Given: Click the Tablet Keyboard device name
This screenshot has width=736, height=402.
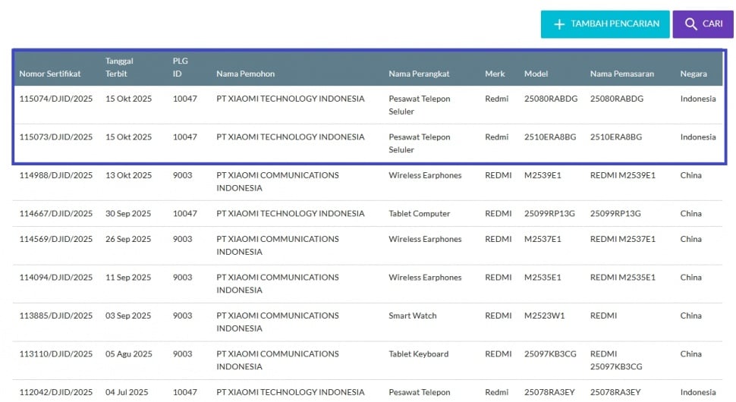Looking at the screenshot, I should (x=418, y=353).
